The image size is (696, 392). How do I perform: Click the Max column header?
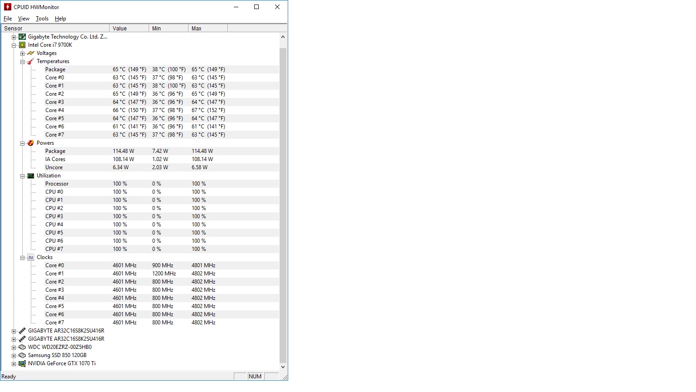pyautogui.click(x=208, y=28)
